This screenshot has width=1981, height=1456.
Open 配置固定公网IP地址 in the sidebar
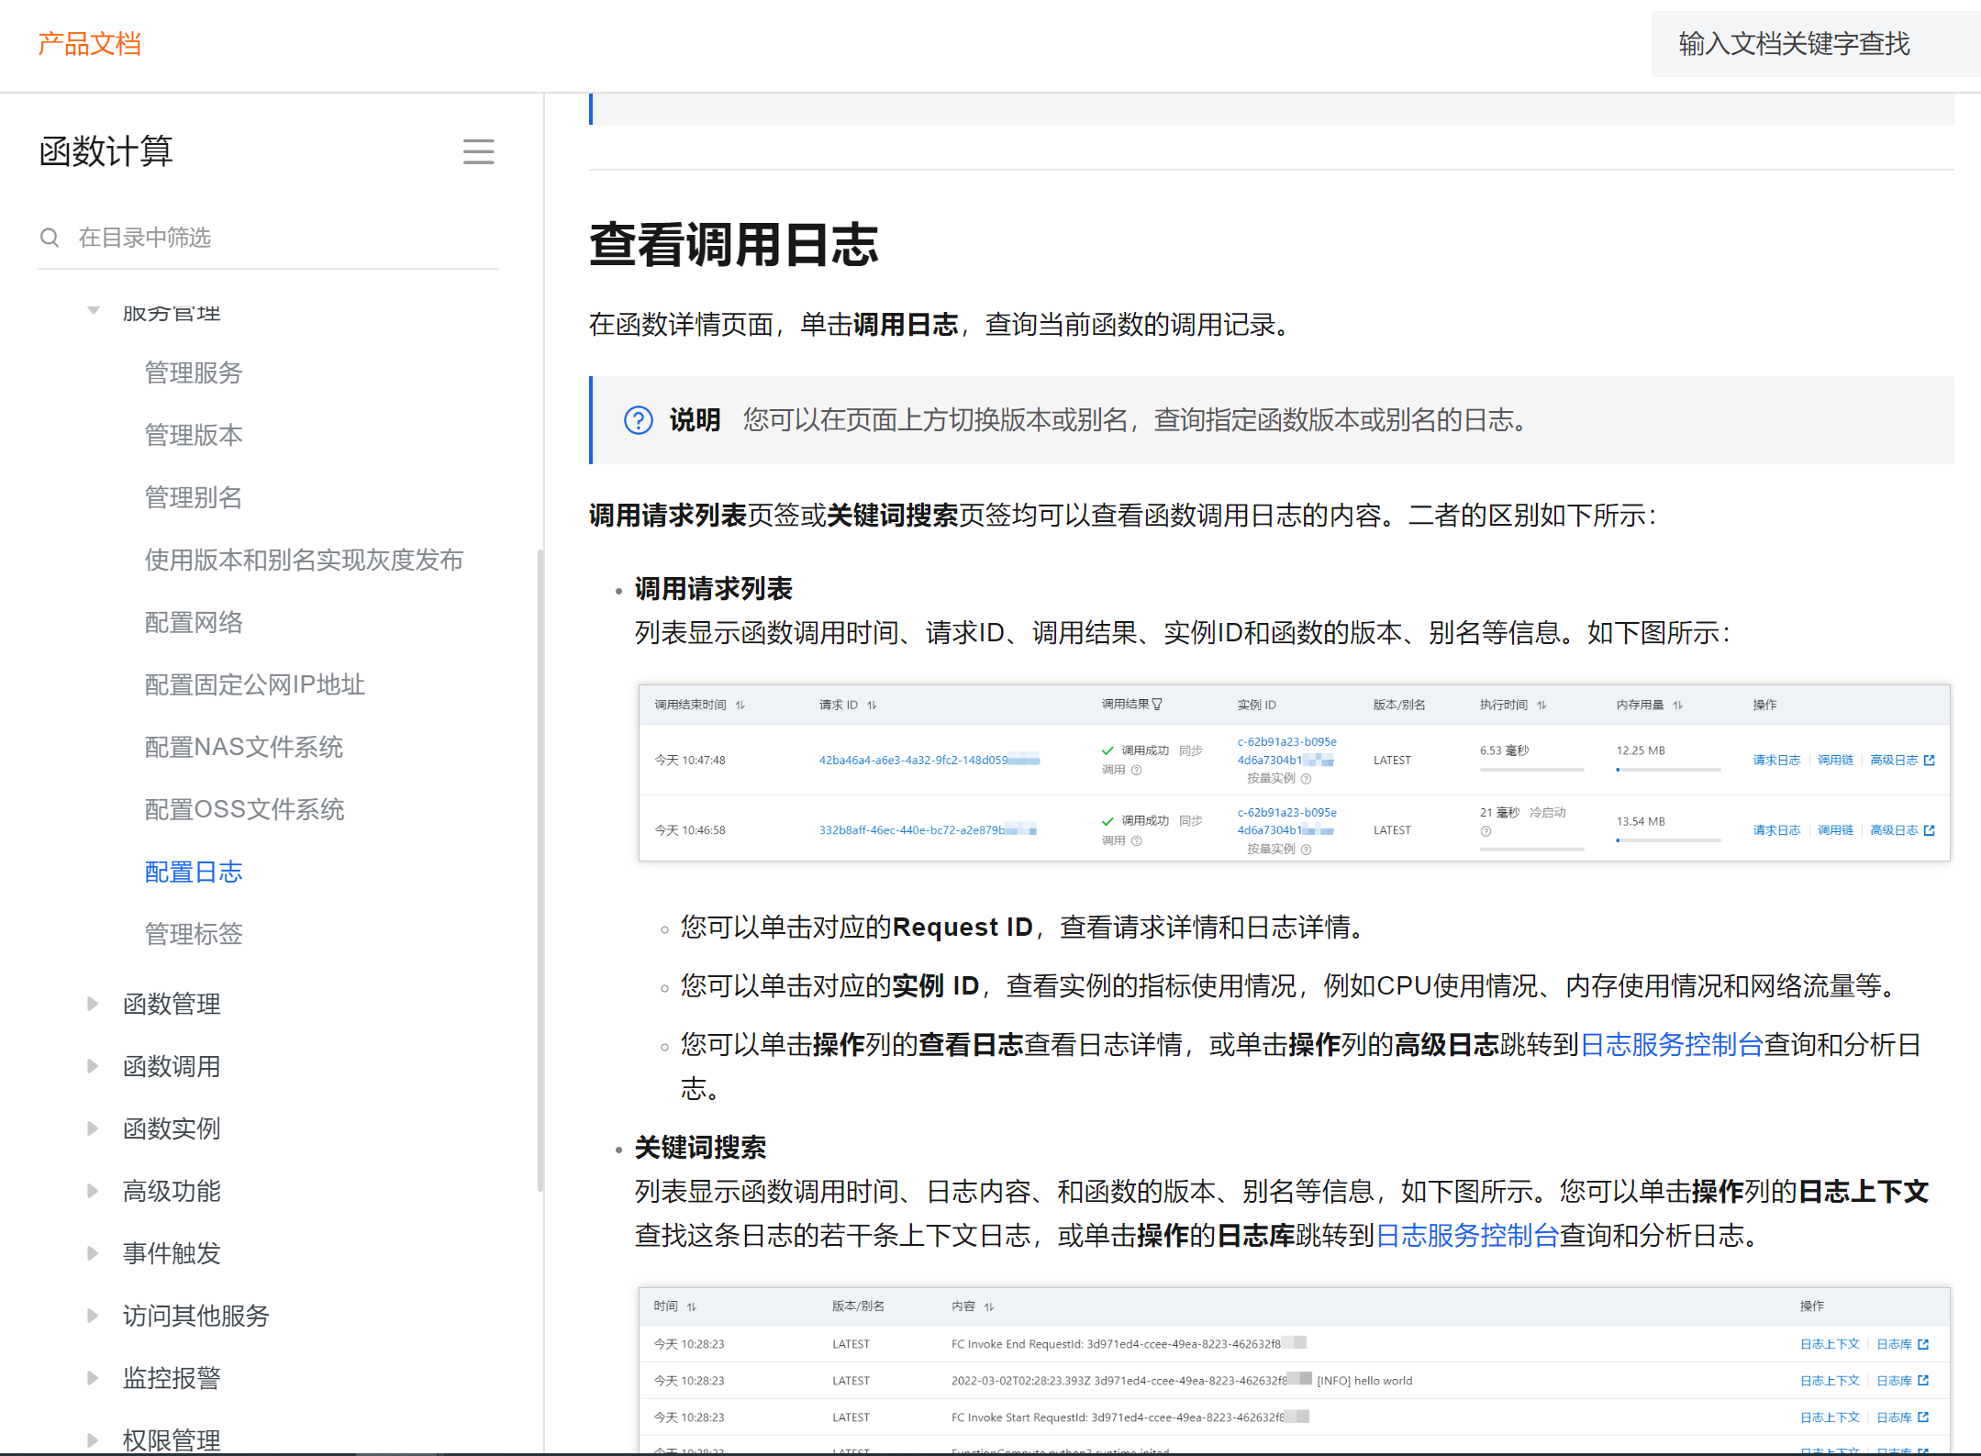(255, 684)
